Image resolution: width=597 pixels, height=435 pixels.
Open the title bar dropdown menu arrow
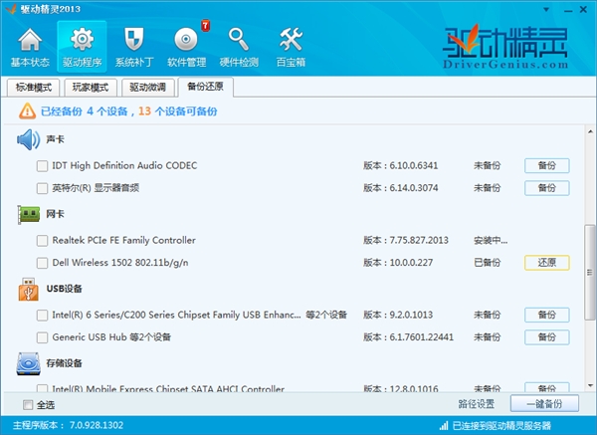546,10
